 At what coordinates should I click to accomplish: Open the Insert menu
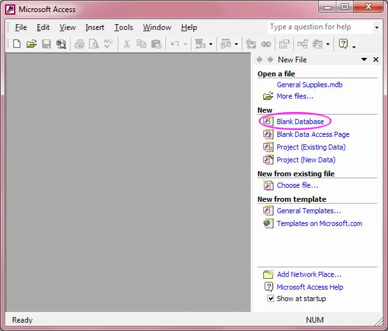coord(95,27)
